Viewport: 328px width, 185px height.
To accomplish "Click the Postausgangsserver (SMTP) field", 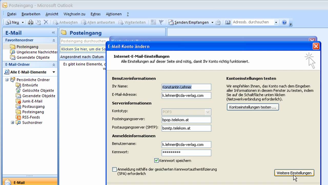I will (187, 128).
